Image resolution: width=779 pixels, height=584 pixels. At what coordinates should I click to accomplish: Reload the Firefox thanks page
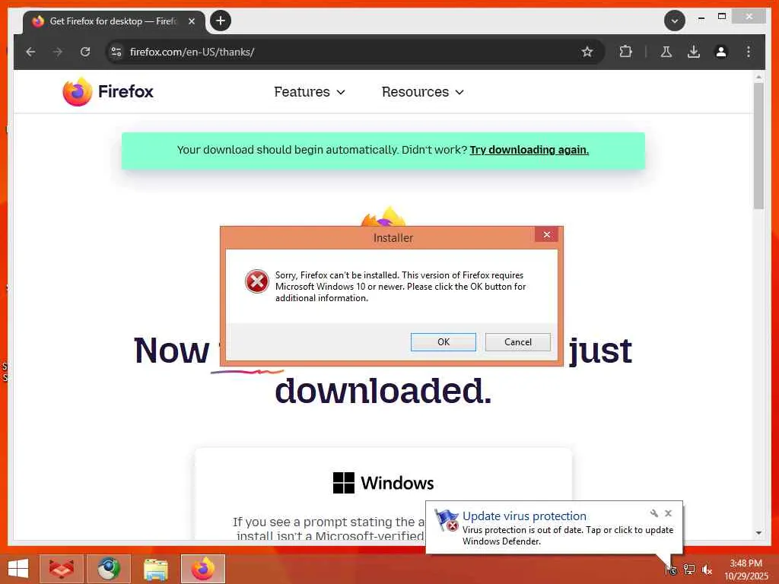click(x=85, y=52)
